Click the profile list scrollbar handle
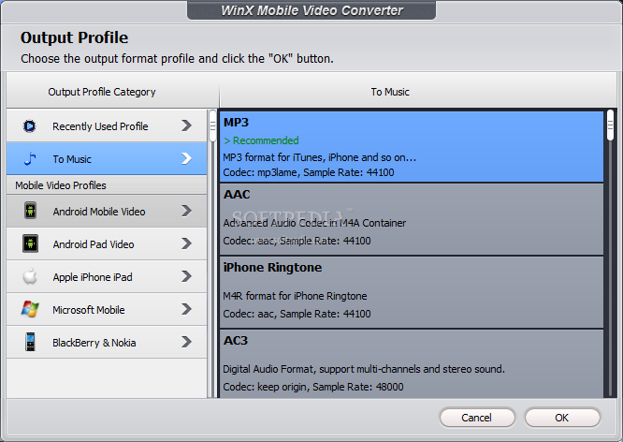This screenshot has width=623, height=442. [x=610, y=125]
